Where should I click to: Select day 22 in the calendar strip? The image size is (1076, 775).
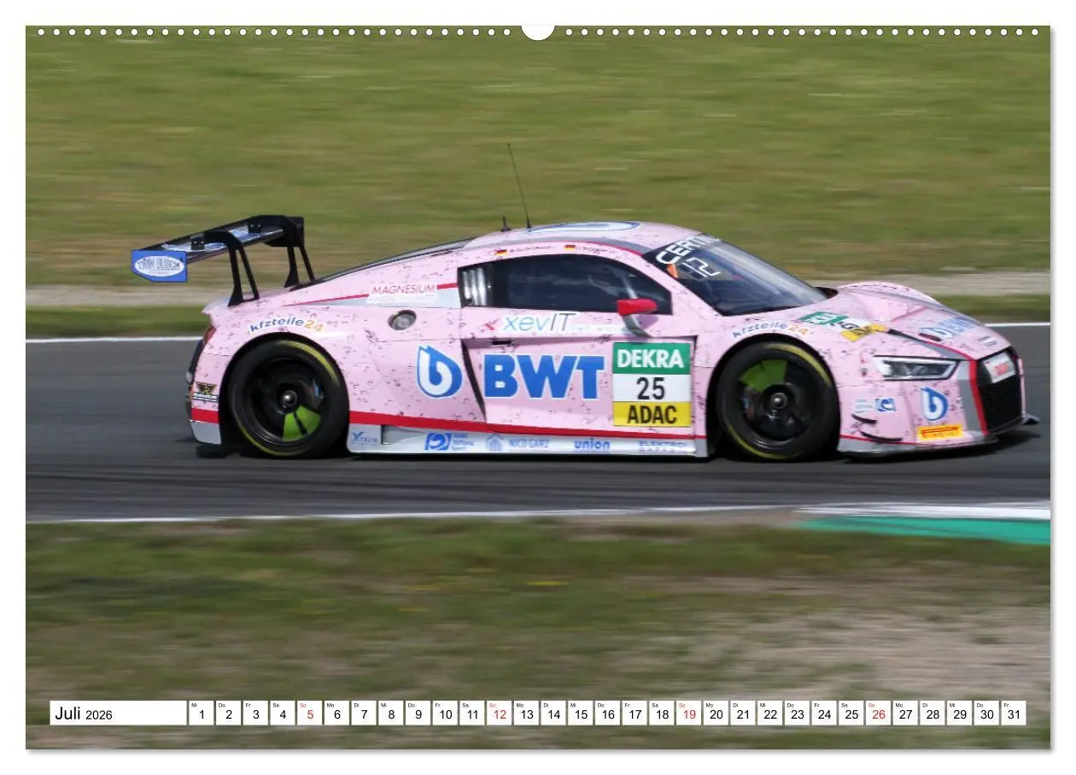pos(770,714)
